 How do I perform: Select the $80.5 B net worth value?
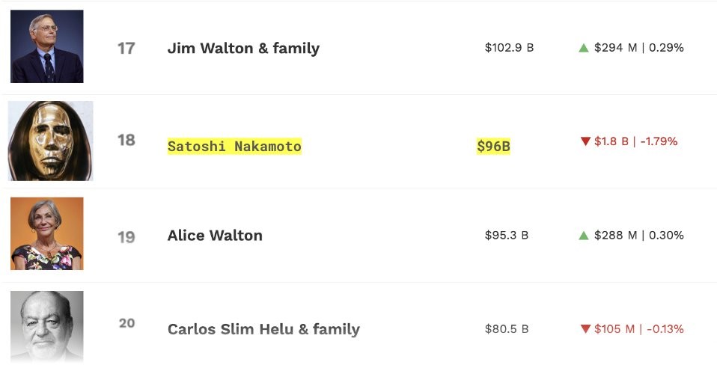click(x=506, y=329)
